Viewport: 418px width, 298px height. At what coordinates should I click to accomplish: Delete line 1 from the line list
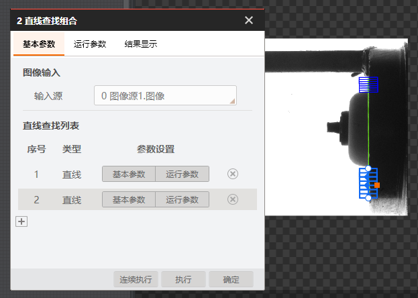(233, 174)
